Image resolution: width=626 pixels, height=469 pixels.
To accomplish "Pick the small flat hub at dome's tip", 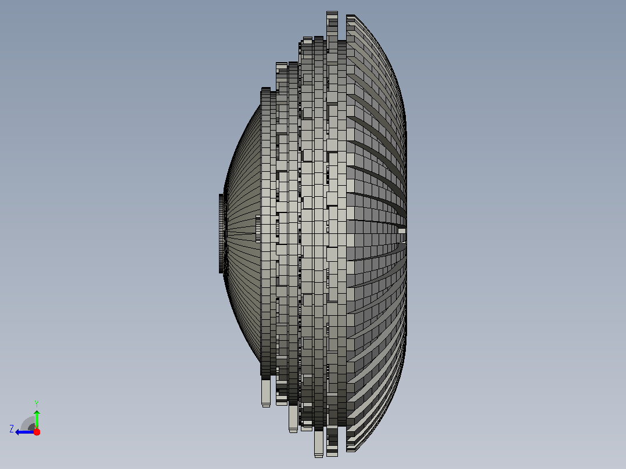I will (221, 233).
